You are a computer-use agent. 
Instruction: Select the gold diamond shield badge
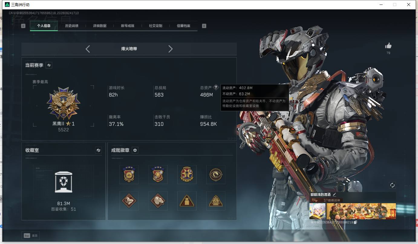tap(158, 174)
